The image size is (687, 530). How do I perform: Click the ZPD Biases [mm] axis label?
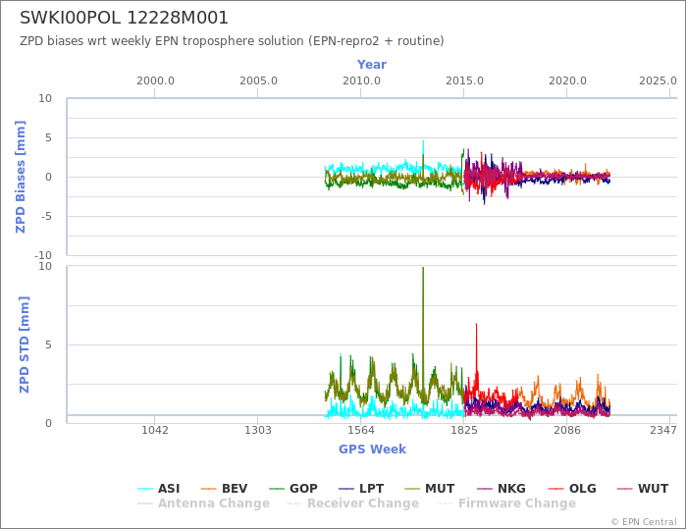point(21,177)
